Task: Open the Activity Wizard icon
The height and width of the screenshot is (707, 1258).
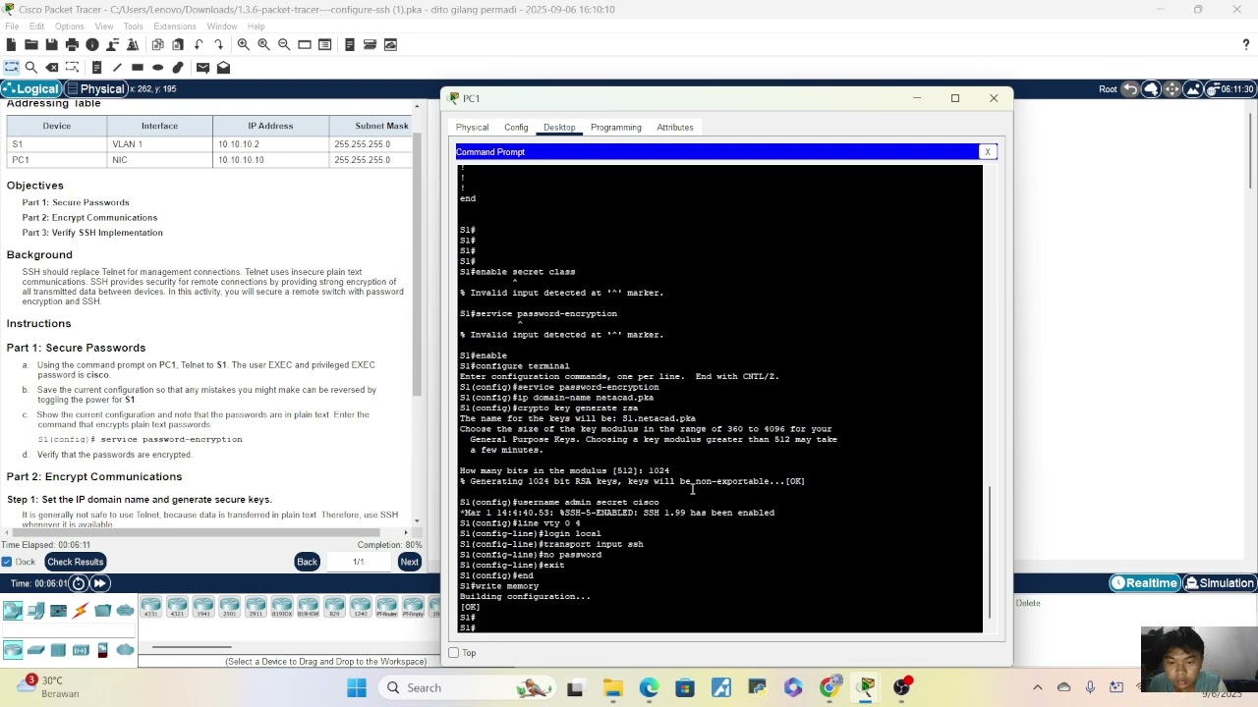Action: click(x=133, y=44)
